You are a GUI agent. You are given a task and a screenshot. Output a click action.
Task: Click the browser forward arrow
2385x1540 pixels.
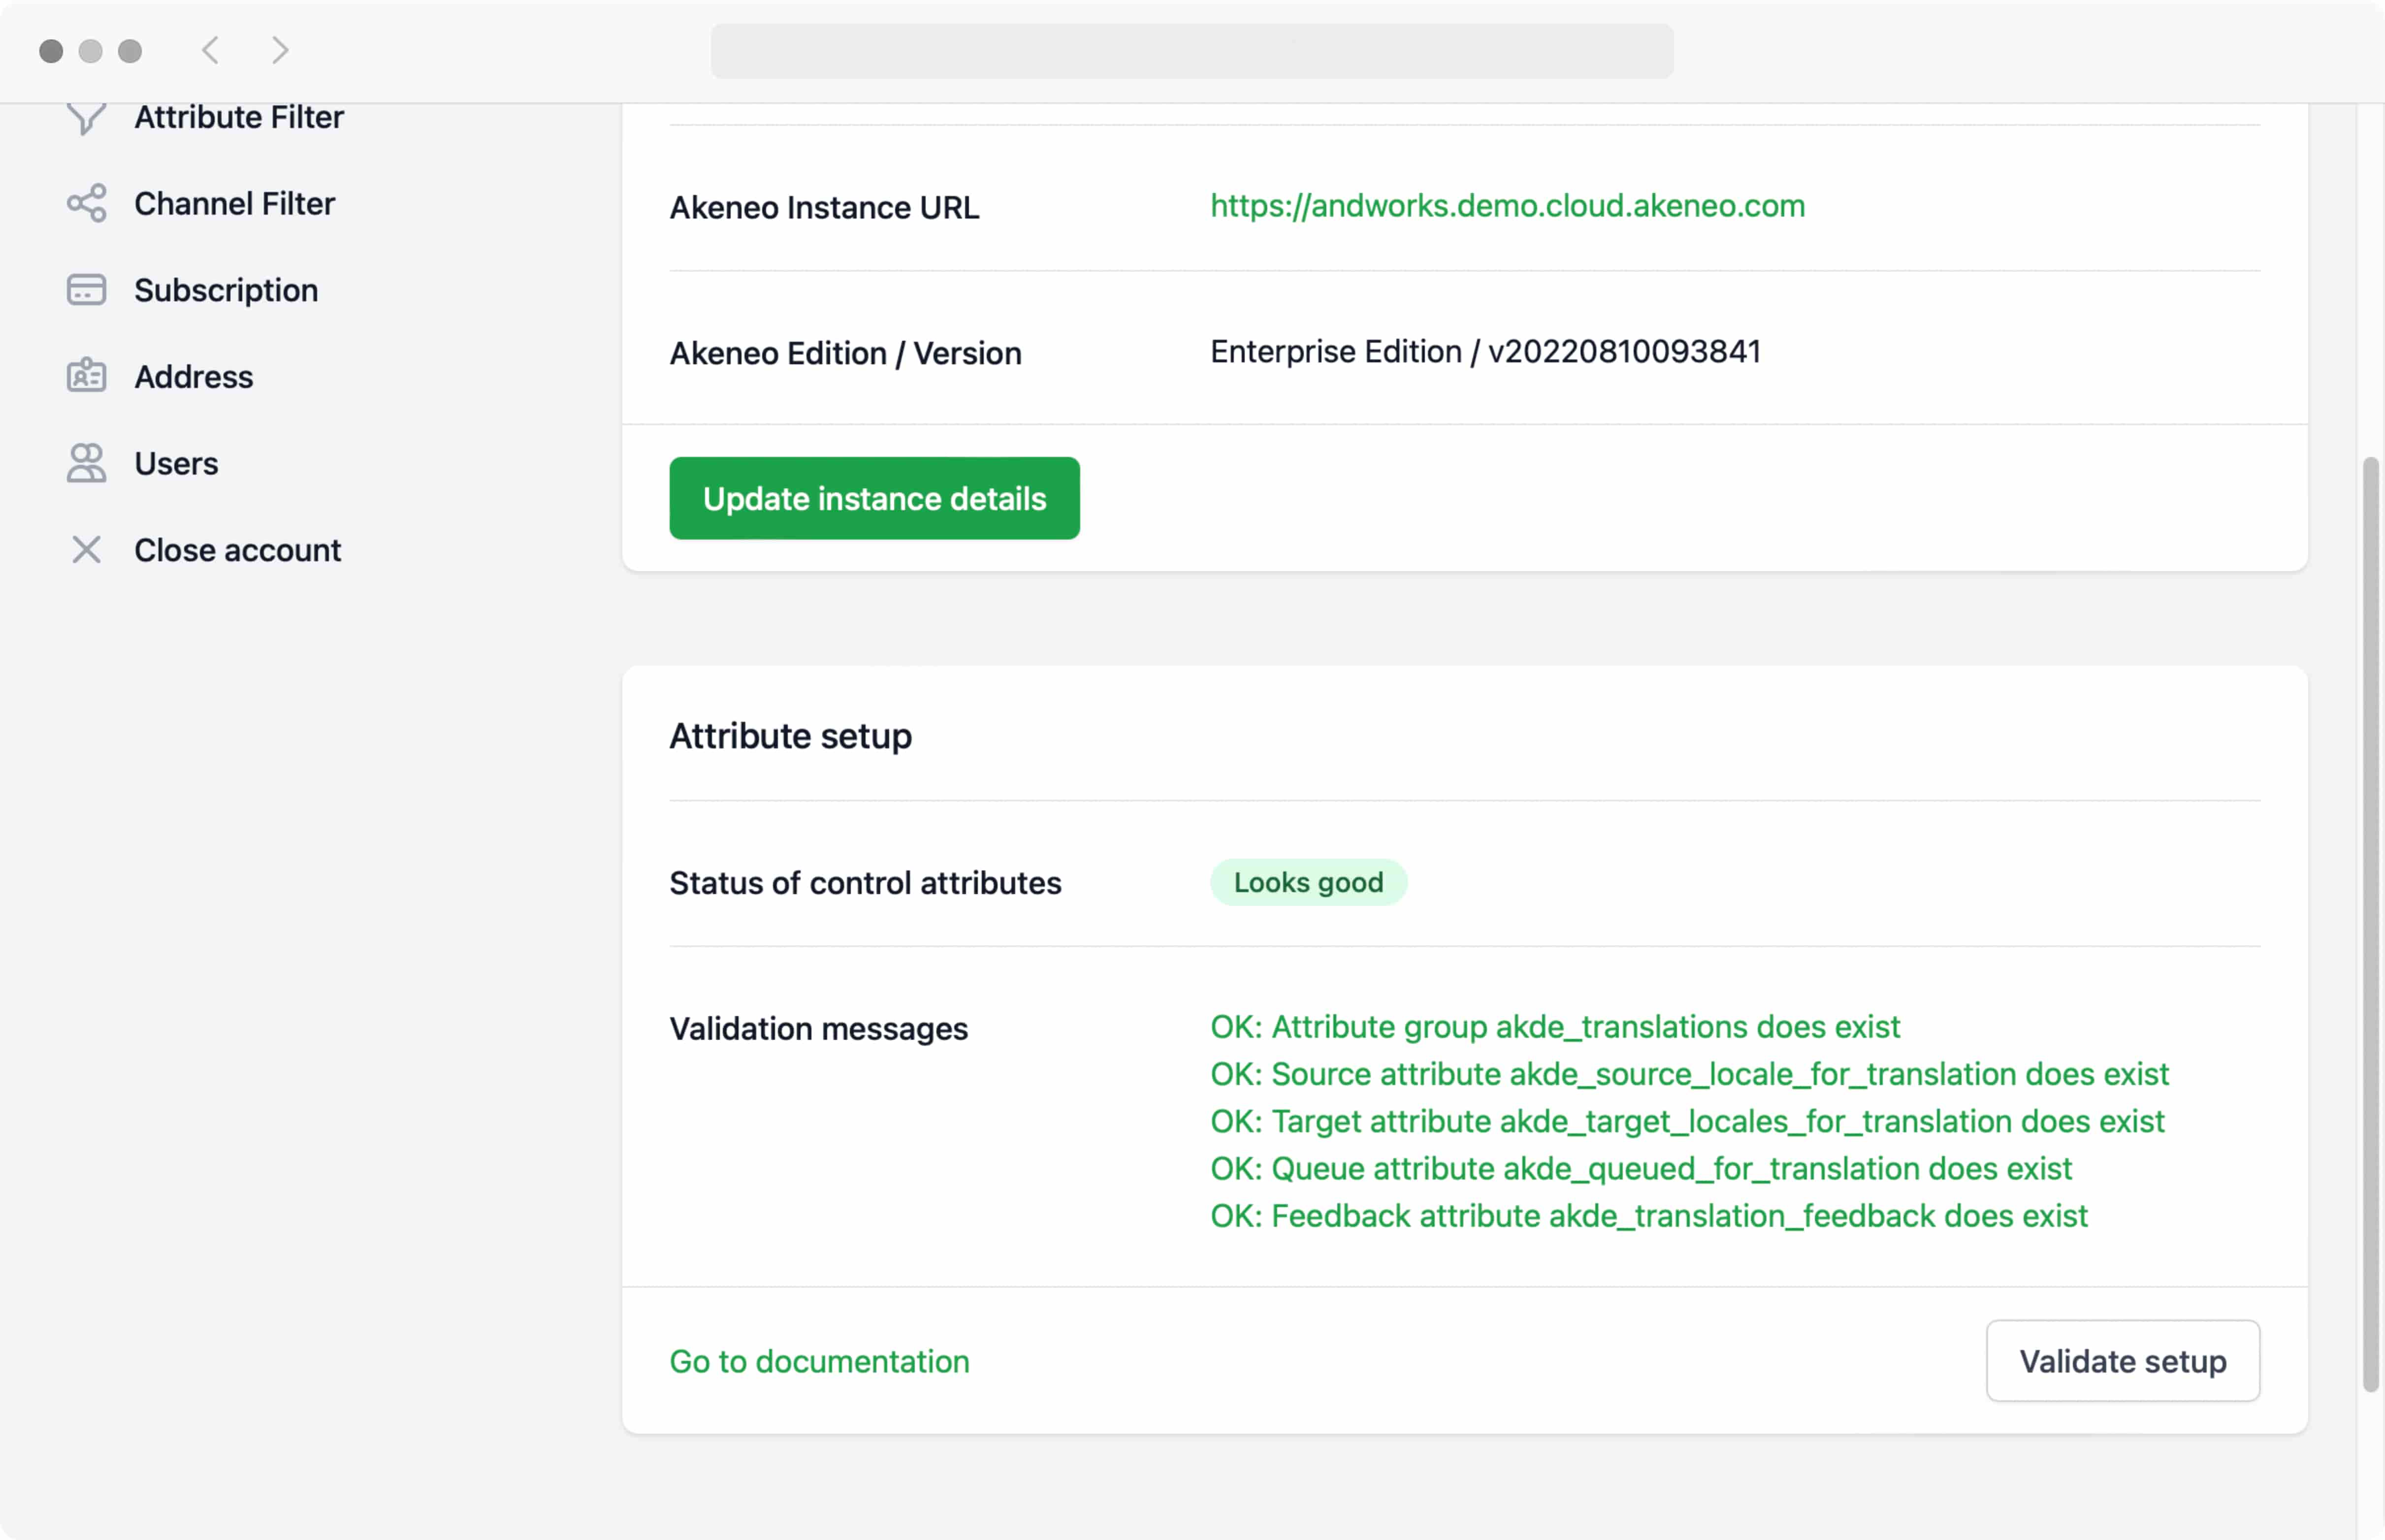click(279, 50)
